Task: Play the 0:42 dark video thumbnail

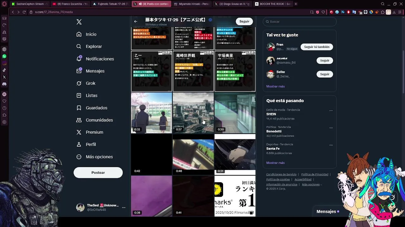Action: pyautogui.click(x=151, y=154)
